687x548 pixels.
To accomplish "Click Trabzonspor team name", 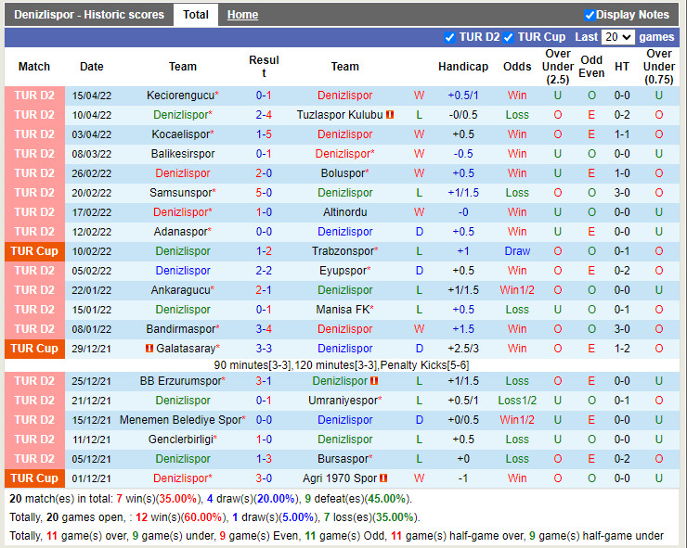I will point(343,251).
